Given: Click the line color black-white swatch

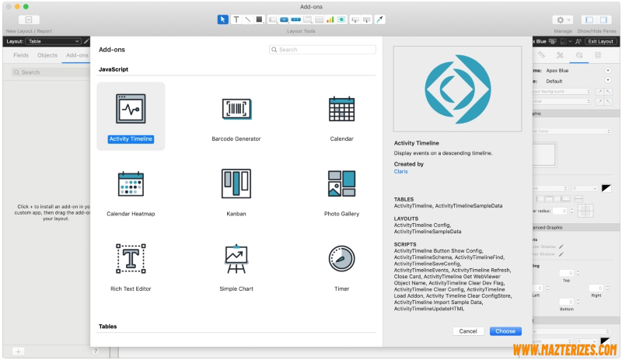Looking at the screenshot, I should [606, 187].
